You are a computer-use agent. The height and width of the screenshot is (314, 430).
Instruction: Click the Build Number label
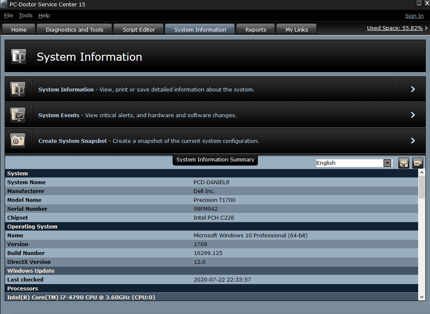26,253
